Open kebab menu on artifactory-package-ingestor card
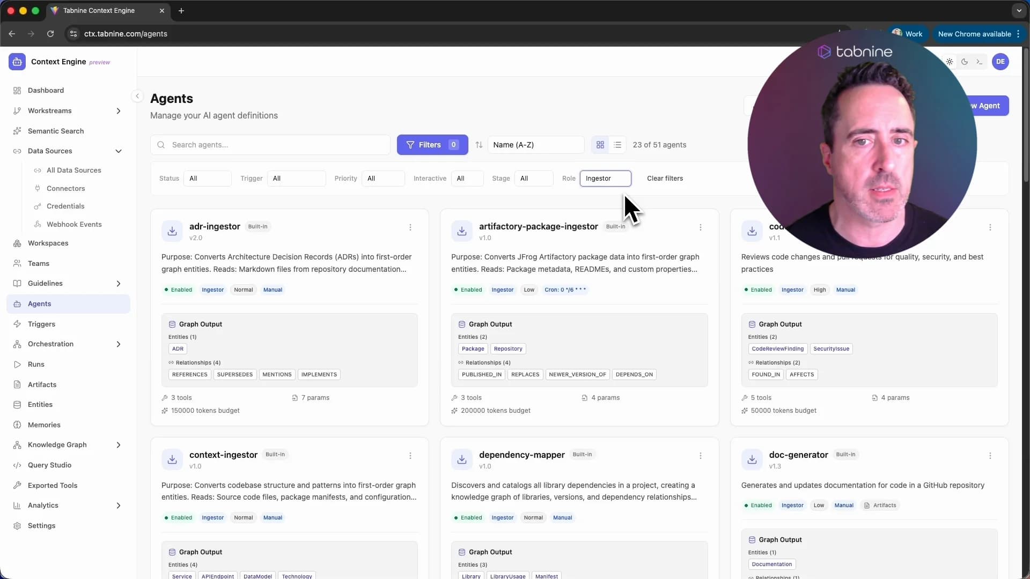The image size is (1030, 579). [700, 227]
